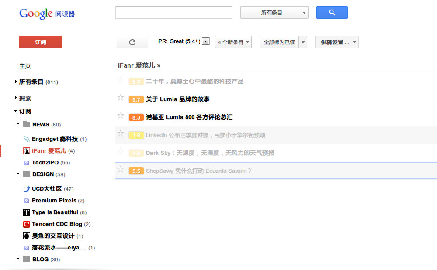Click the 5.5 PostRank score badge
437x270 pixels.
(x=136, y=171)
